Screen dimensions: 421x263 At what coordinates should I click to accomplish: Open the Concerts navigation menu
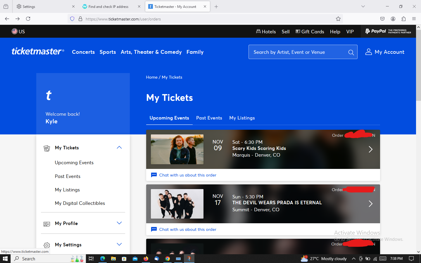pos(83,52)
